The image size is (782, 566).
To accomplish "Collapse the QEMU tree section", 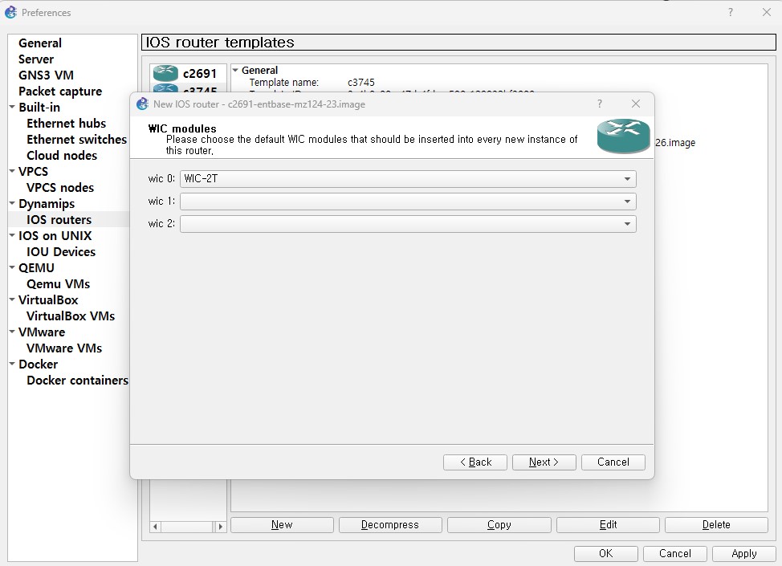I will coord(12,267).
